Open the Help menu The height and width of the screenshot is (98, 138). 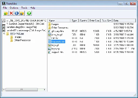click(x=33, y=8)
